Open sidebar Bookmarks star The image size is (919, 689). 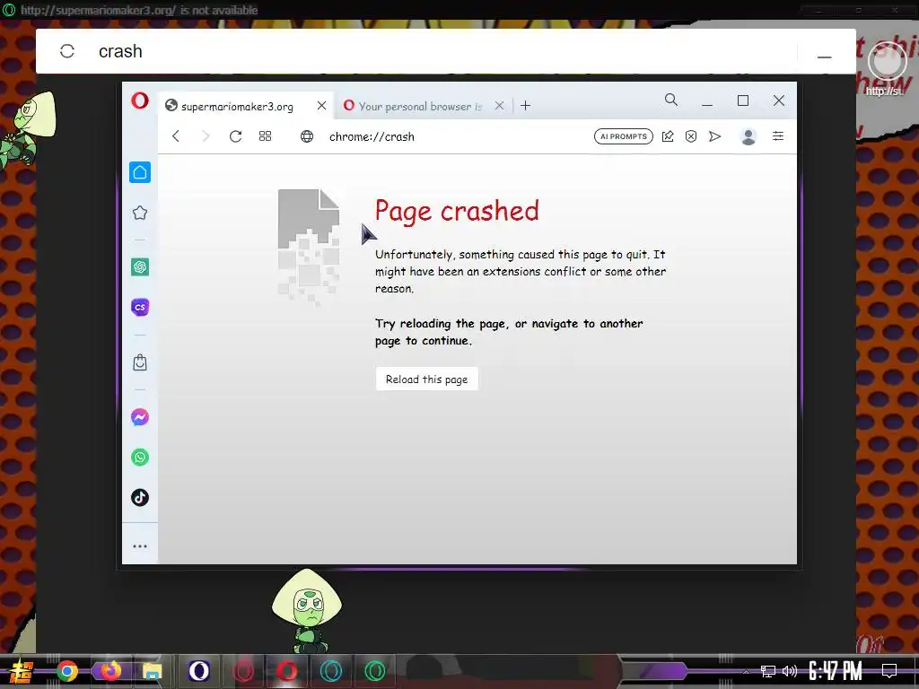point(139,213)
